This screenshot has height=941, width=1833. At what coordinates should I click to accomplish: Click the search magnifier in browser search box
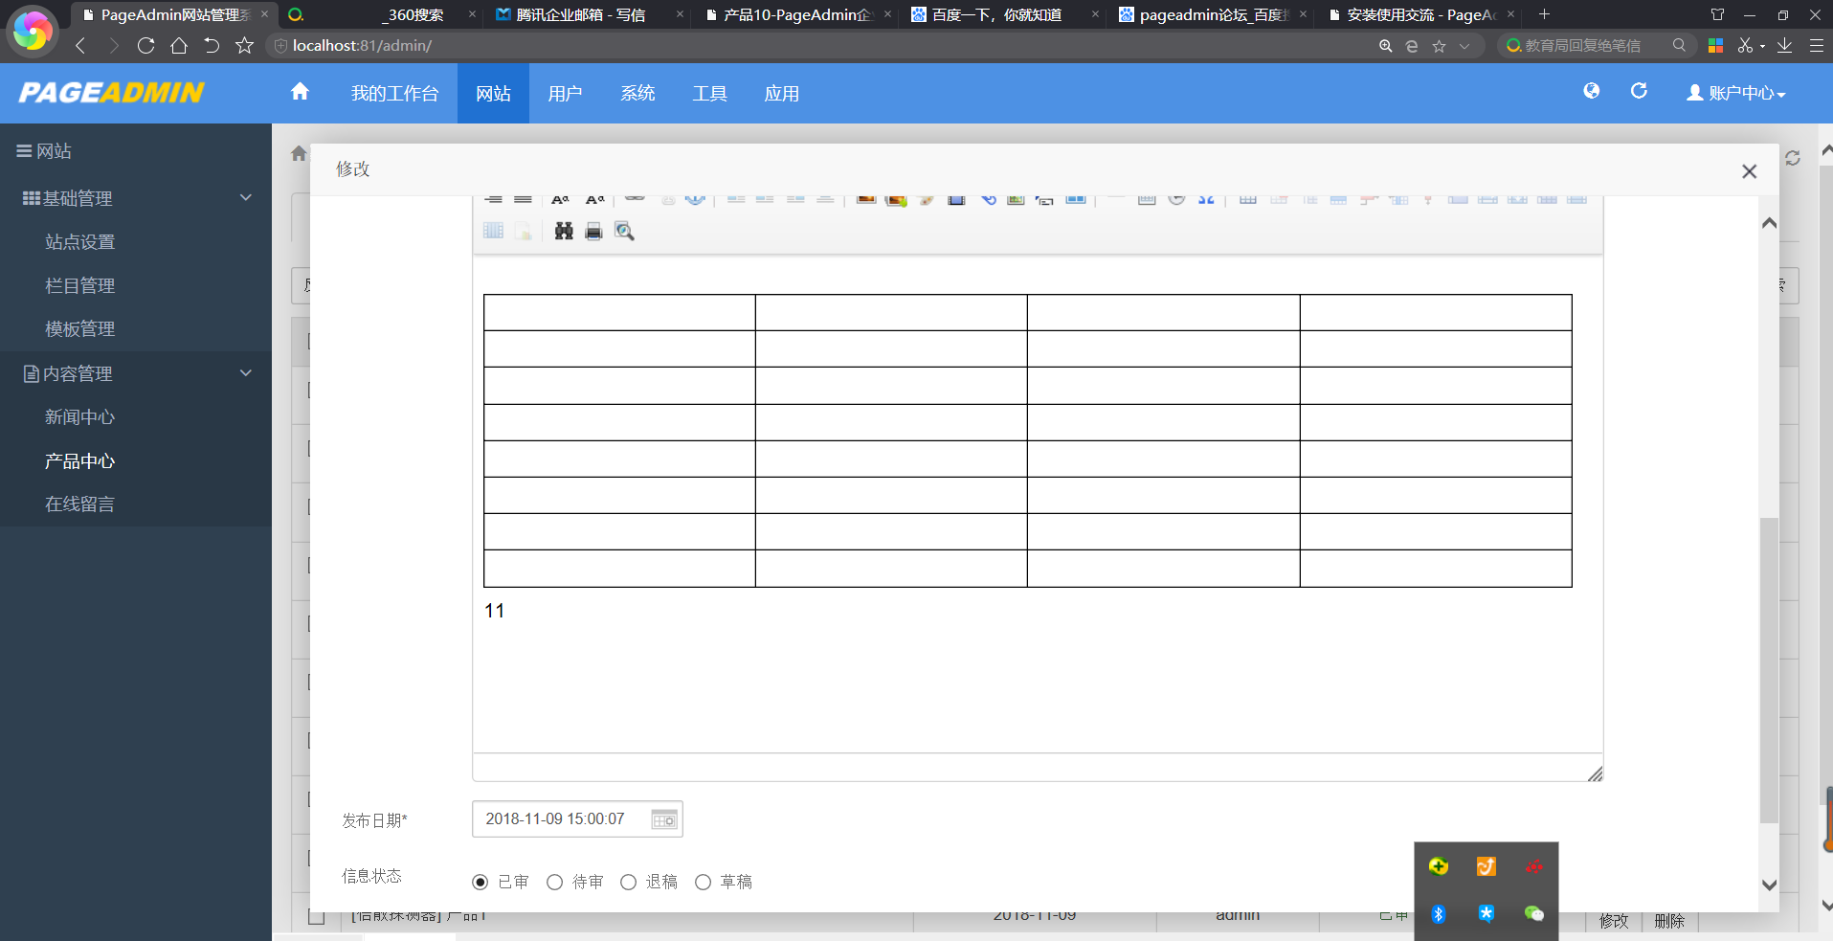coord(1679,45)
